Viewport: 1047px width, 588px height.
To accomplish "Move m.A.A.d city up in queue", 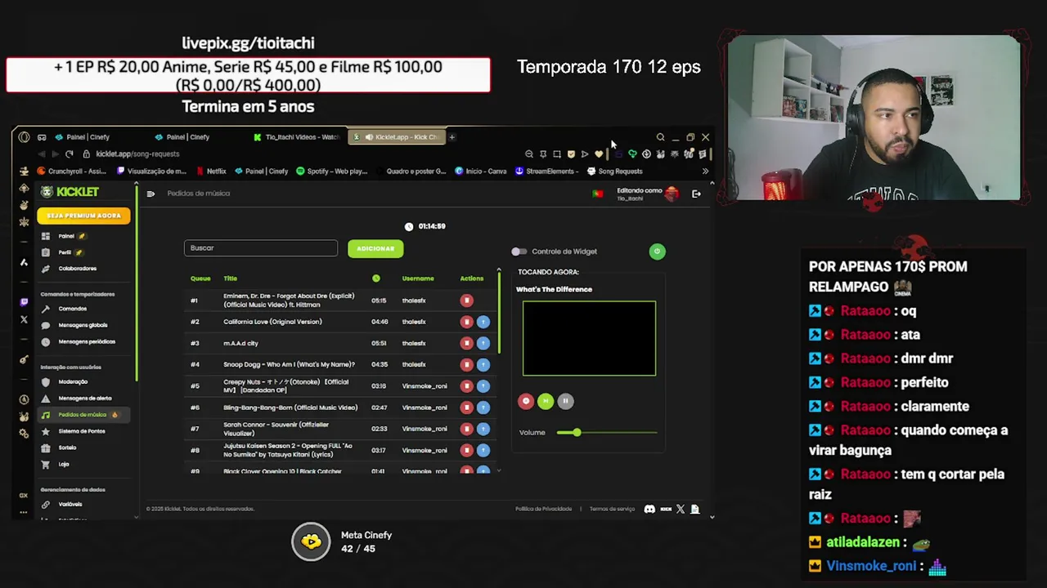I will coord(483,343).
